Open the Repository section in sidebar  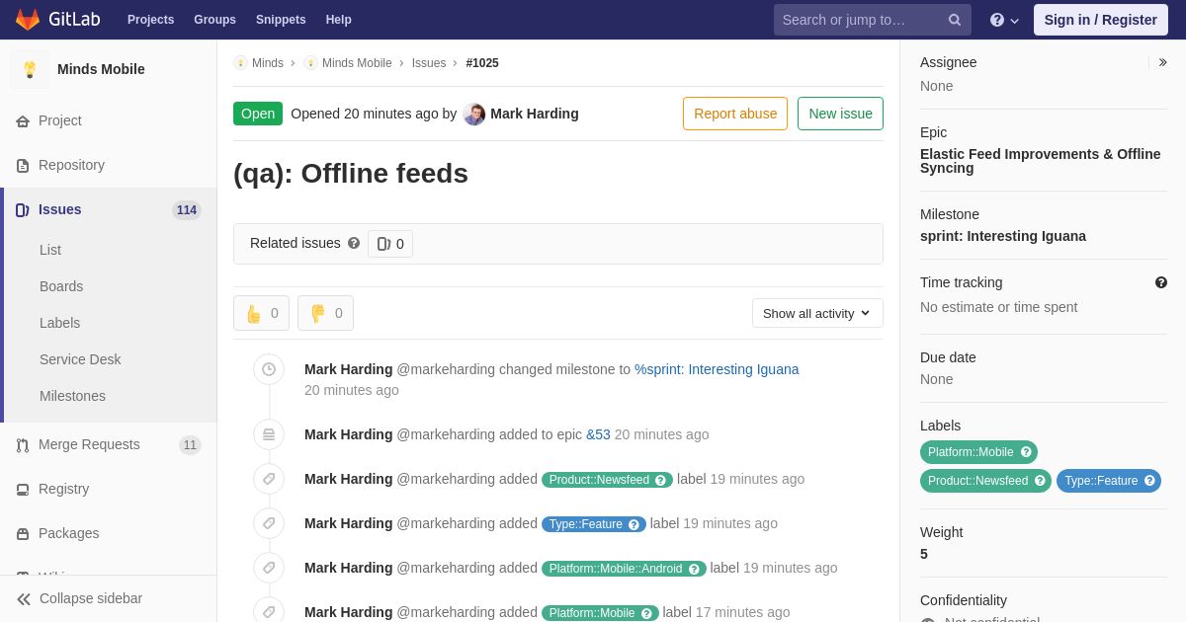(71, 165)
